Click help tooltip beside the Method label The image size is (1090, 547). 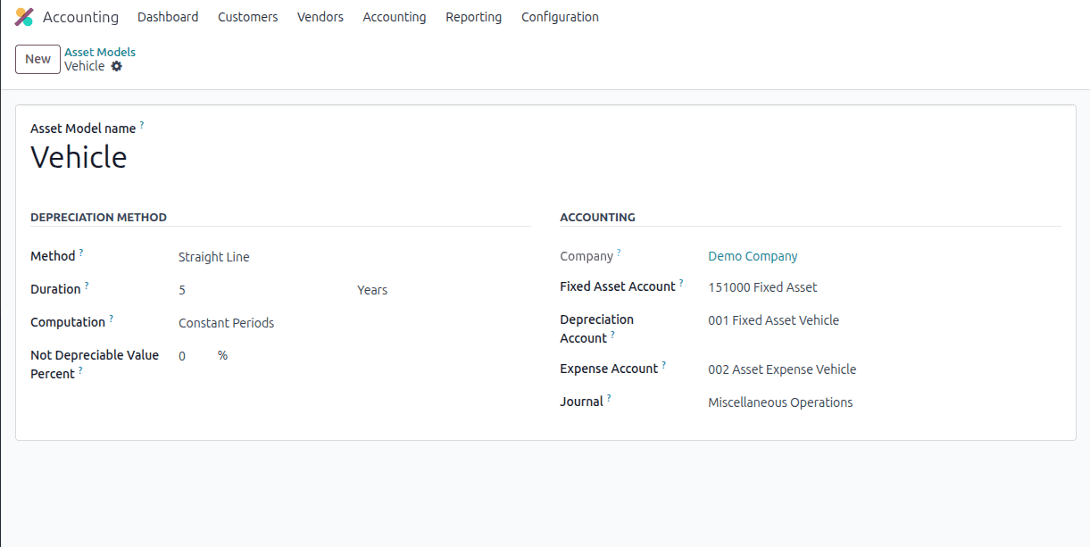point(81,252)
